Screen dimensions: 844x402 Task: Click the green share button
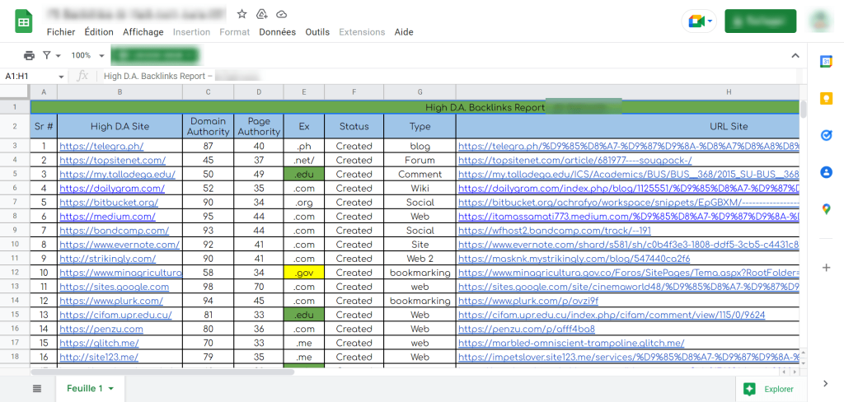[761, 21]
